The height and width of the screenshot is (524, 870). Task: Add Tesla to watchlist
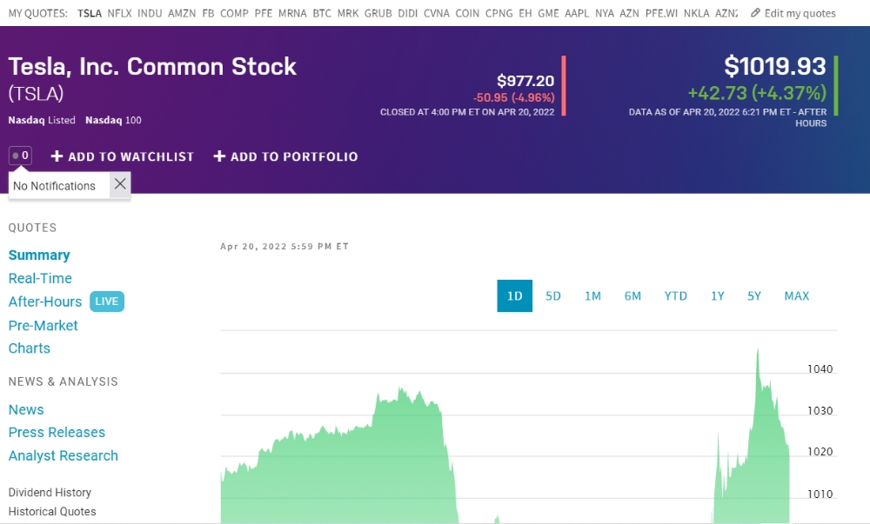click(123, 156)
